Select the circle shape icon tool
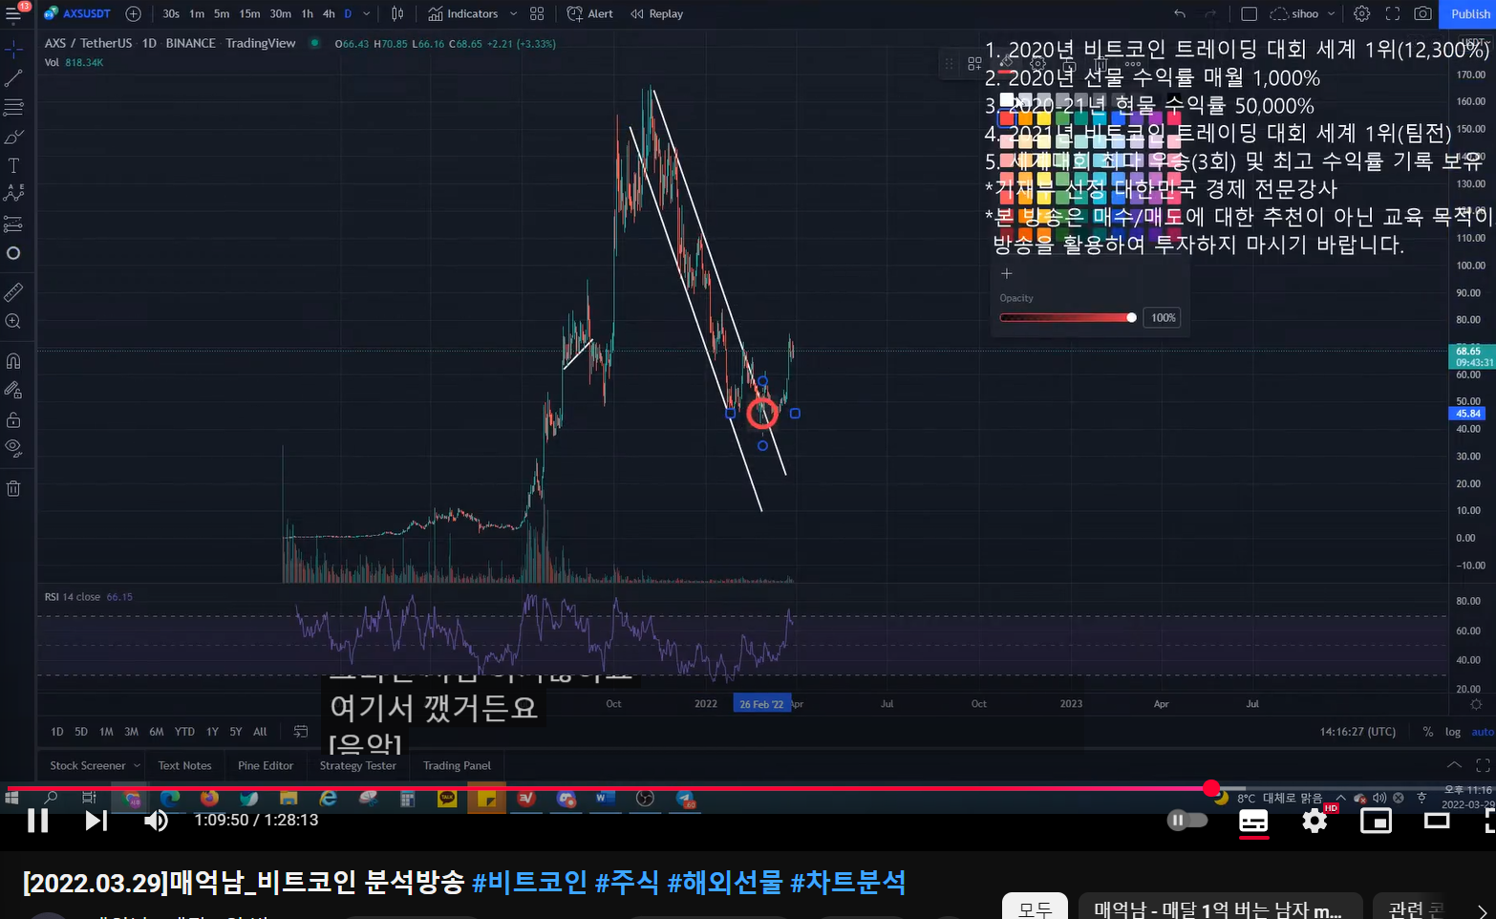The height and width of the screenshot is (919, 1496). pos(13,253)
